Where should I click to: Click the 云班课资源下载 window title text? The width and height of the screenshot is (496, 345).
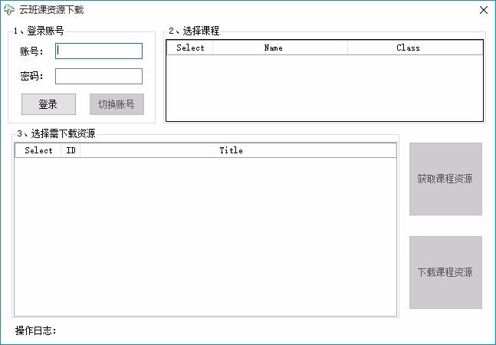[51, 10]
